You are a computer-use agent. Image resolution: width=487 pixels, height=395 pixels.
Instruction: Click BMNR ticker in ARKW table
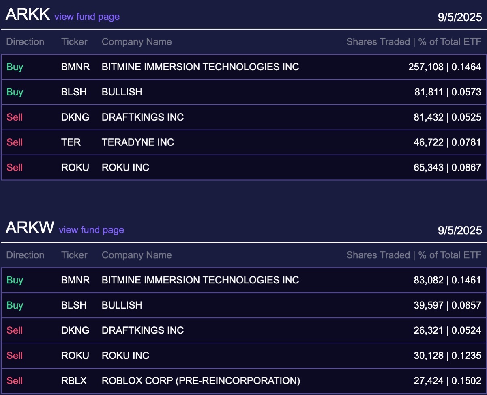[x=75, y=280]
